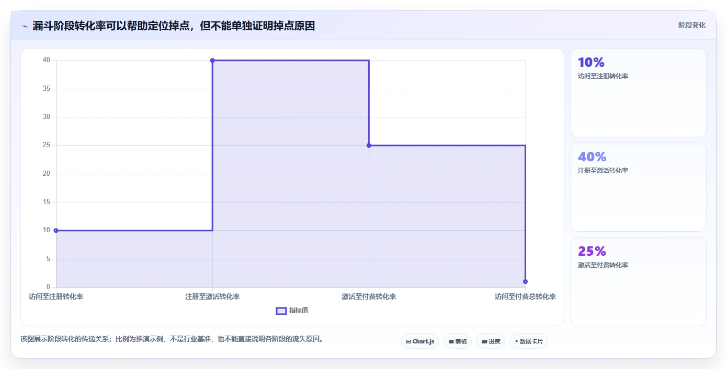
Task: Click the 25% value in third card
Action: (x=592, y=251)
